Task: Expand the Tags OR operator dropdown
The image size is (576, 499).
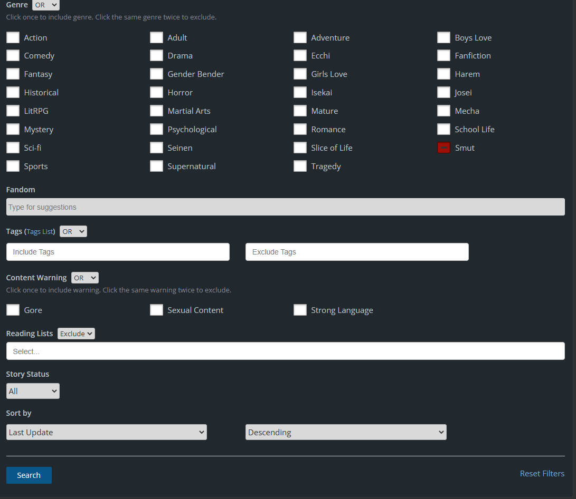Action: click(73, 231)
